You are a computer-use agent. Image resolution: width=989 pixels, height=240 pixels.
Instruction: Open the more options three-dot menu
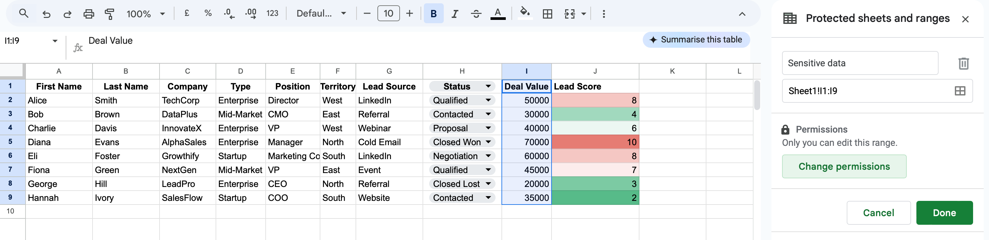604,14
